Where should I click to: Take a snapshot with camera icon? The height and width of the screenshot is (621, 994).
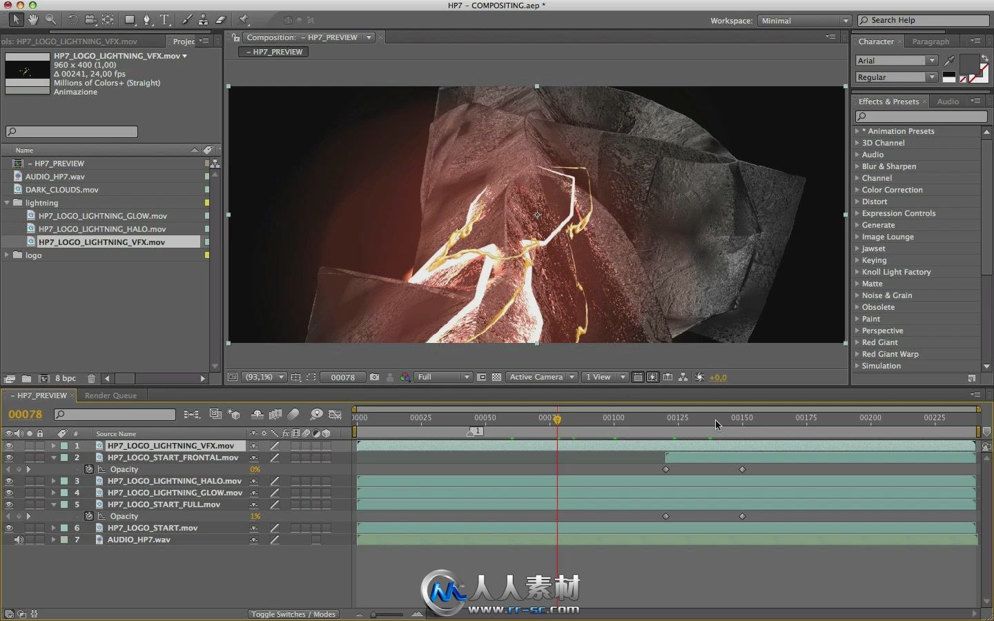point(374,377)
